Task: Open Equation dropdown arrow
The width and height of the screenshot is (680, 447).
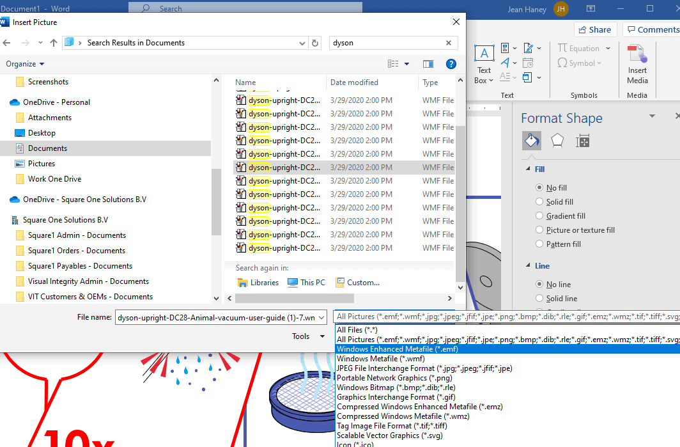Action: pos(608,48)
